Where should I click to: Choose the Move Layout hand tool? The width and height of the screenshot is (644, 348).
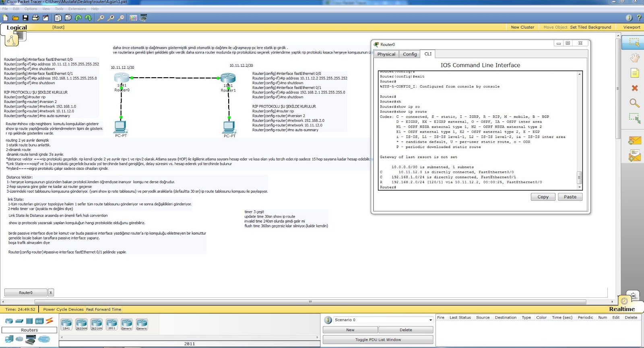[x=634, y=58]
